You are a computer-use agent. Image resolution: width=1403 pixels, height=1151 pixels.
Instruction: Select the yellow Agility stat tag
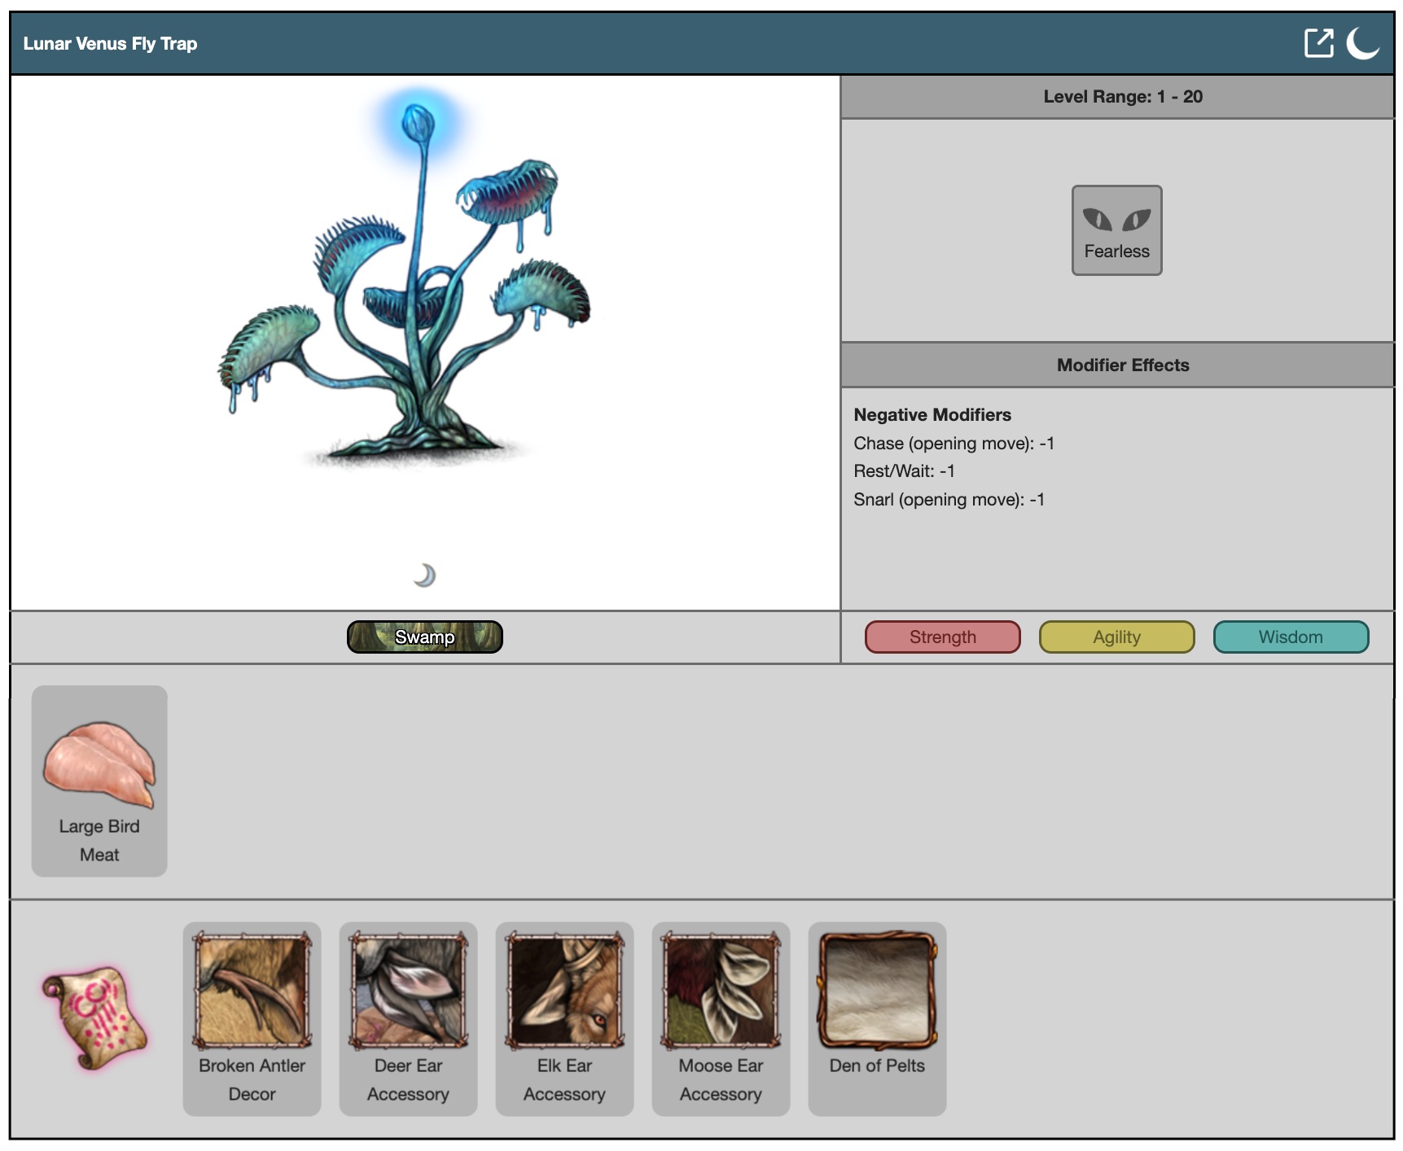point(1116,637)
